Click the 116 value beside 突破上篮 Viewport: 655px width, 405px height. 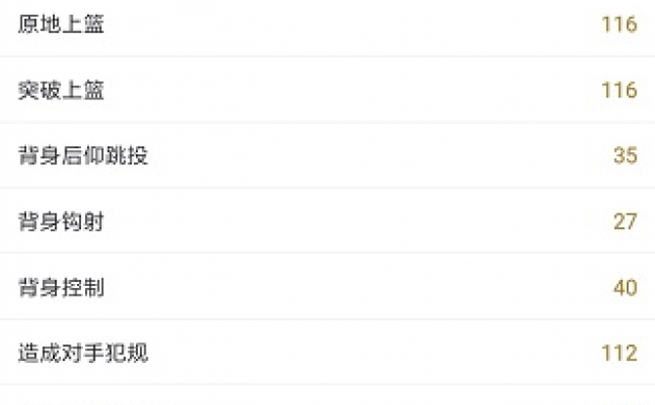(620, 90)
